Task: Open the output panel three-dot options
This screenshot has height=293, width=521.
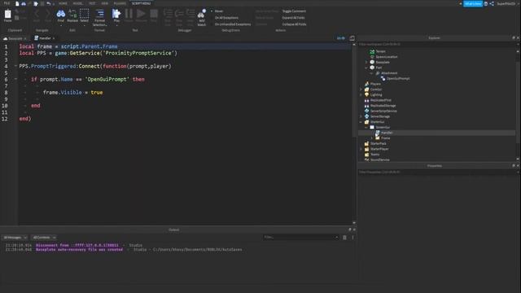Action: (x=352, y=237)
